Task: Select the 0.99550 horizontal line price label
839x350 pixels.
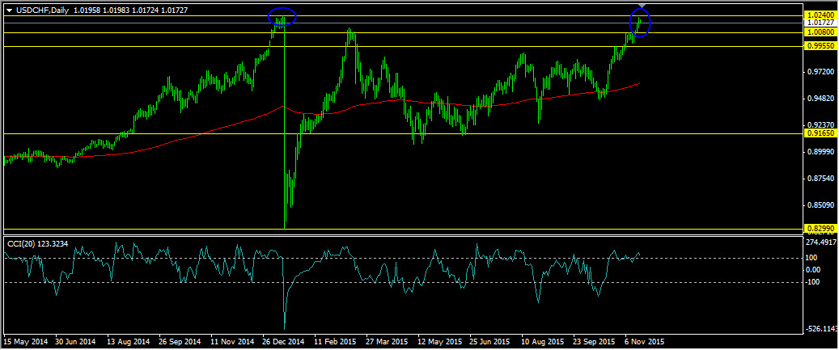Action: 820,47
